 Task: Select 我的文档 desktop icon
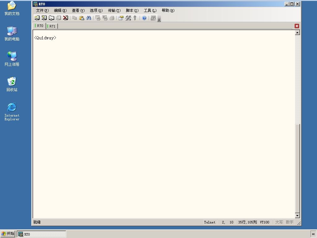click(x=12, y=8)
